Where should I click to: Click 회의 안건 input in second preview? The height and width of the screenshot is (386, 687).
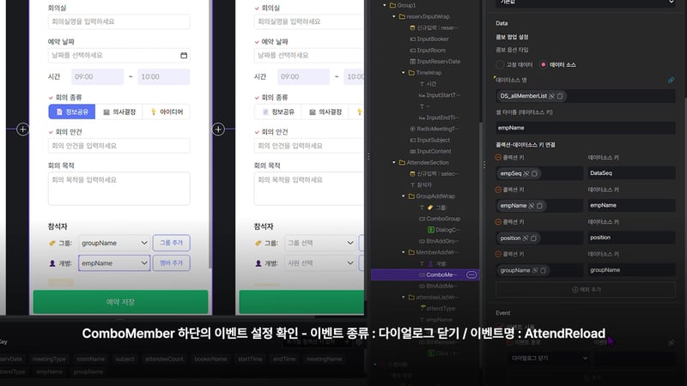click(x=309, y=146)
